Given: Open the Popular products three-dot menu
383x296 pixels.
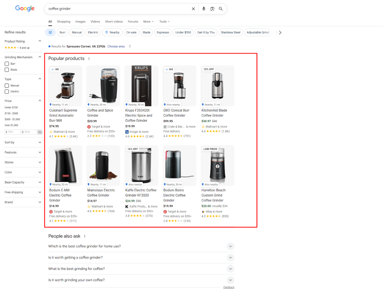Looking at the screenshot, I should tap(89, 58).
